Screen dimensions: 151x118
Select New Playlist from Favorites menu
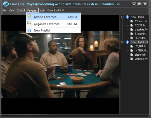pos(53,31)
